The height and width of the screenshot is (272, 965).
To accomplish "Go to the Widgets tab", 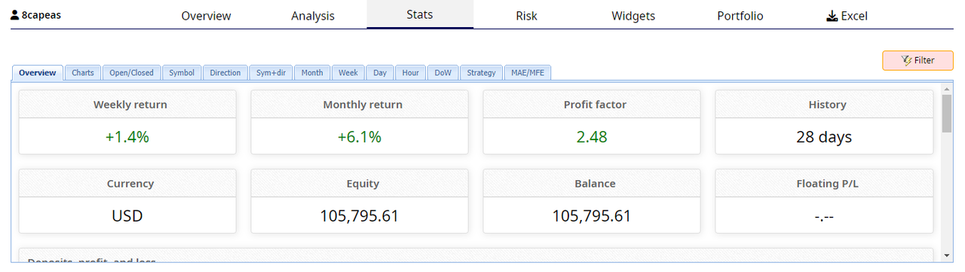I will click(633, 15).
